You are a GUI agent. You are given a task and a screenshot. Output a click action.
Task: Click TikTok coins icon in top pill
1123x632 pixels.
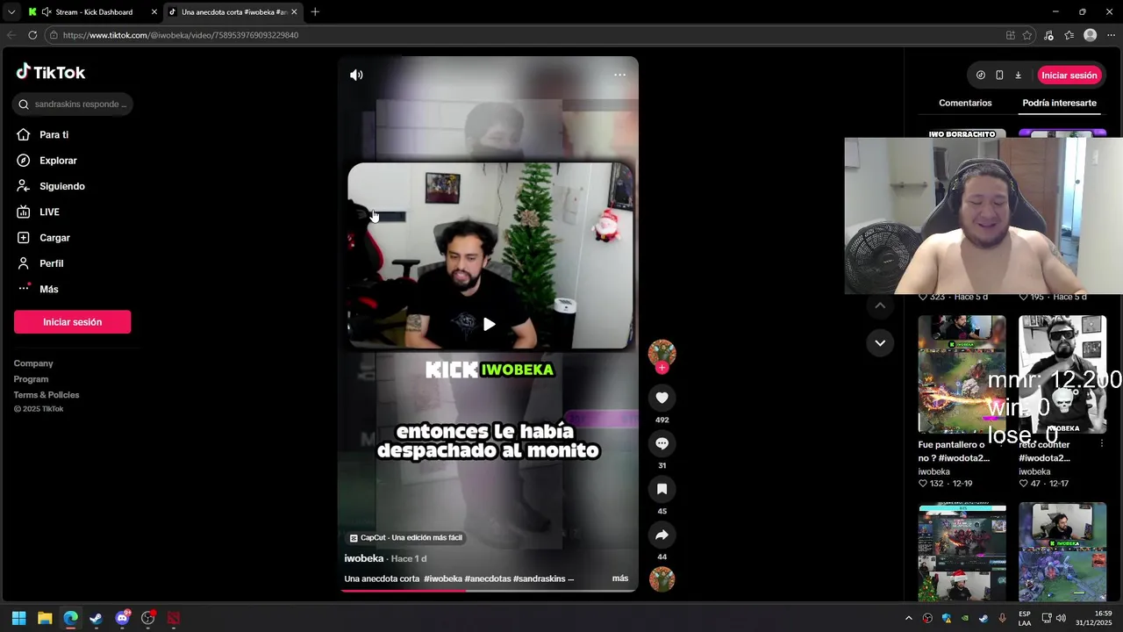point(981,75)
